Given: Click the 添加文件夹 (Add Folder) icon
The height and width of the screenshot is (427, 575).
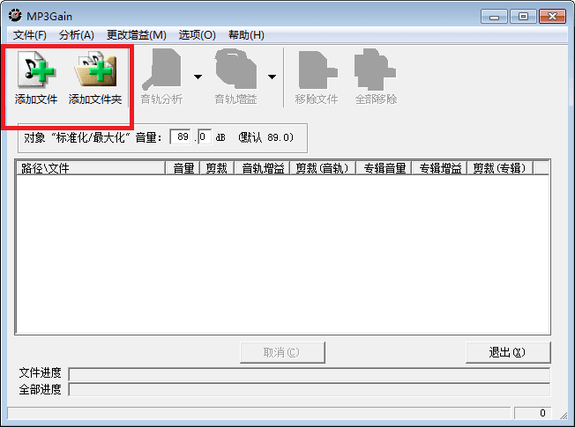Looking at the screenshot, I should (x=95, y=69).
